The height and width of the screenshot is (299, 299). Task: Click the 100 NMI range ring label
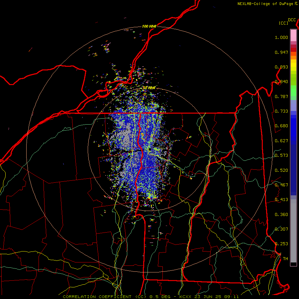149,26
